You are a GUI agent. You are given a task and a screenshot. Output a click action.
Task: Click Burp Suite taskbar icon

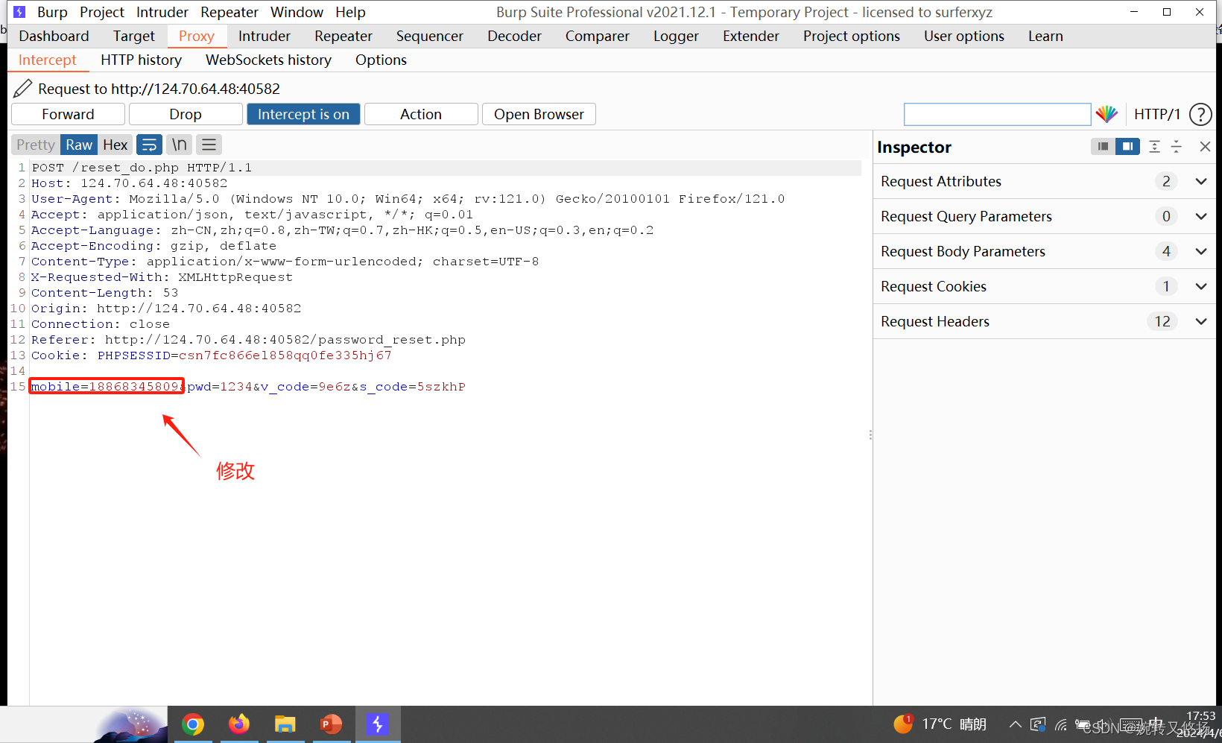[x=378, y=724]
